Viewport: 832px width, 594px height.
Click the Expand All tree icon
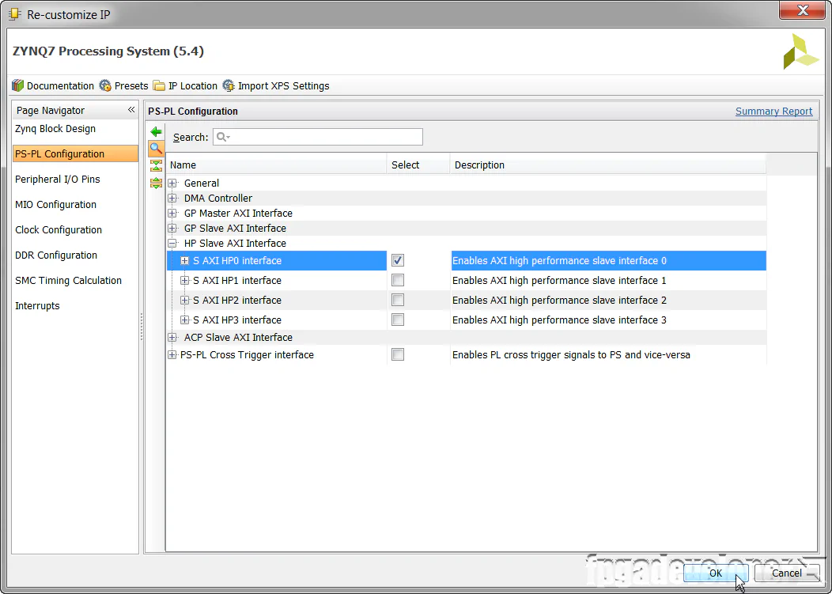156,183
